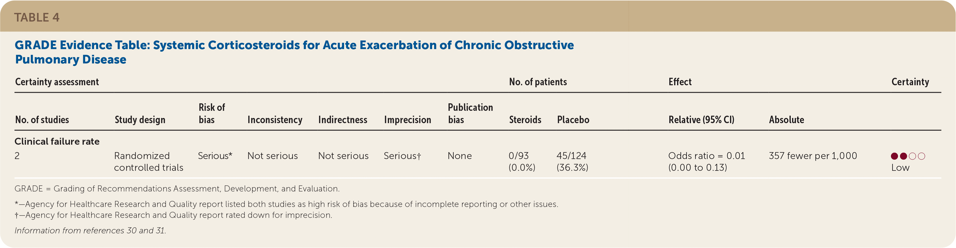Click the GRADE Evidence Table title
Screen dimensions: 956x248
tap(294, 52)
